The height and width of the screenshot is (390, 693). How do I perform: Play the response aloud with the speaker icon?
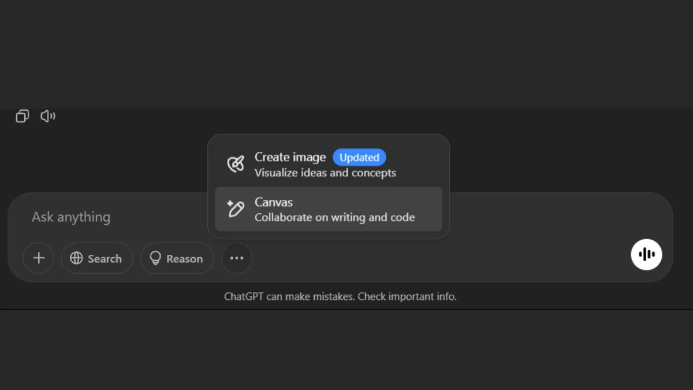tap(48, 116)
